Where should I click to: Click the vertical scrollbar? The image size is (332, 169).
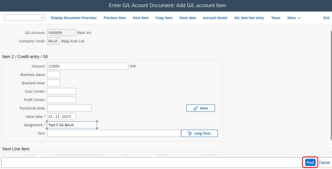[x=331, y=84]
